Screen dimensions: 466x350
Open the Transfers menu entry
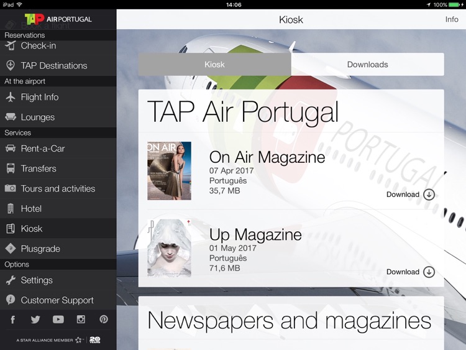point(58,168)
